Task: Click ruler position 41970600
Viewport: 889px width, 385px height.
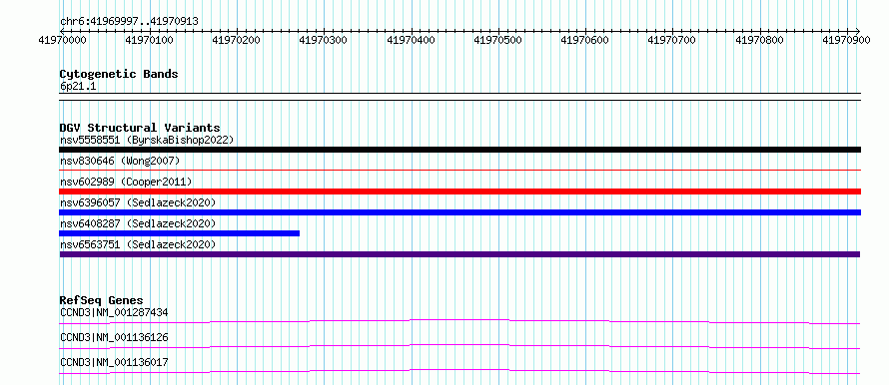Action: tap(585, 40)
